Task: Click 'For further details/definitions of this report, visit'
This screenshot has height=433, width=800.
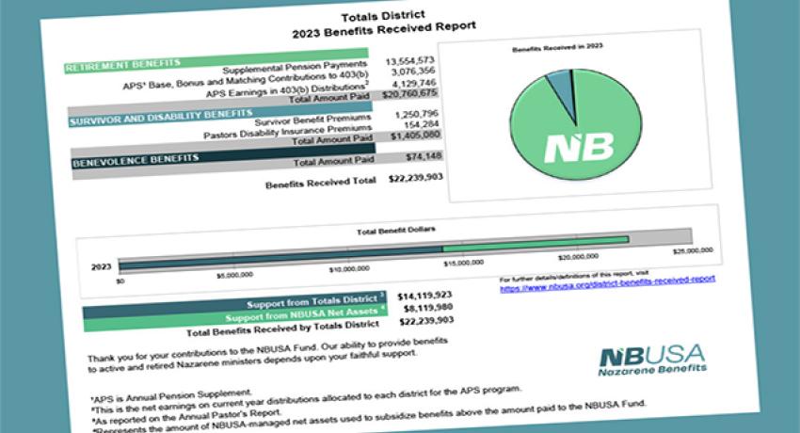Action: coord(574,277)
